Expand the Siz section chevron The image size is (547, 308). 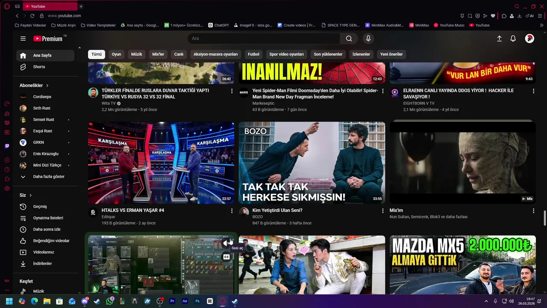tap(30, 195)
